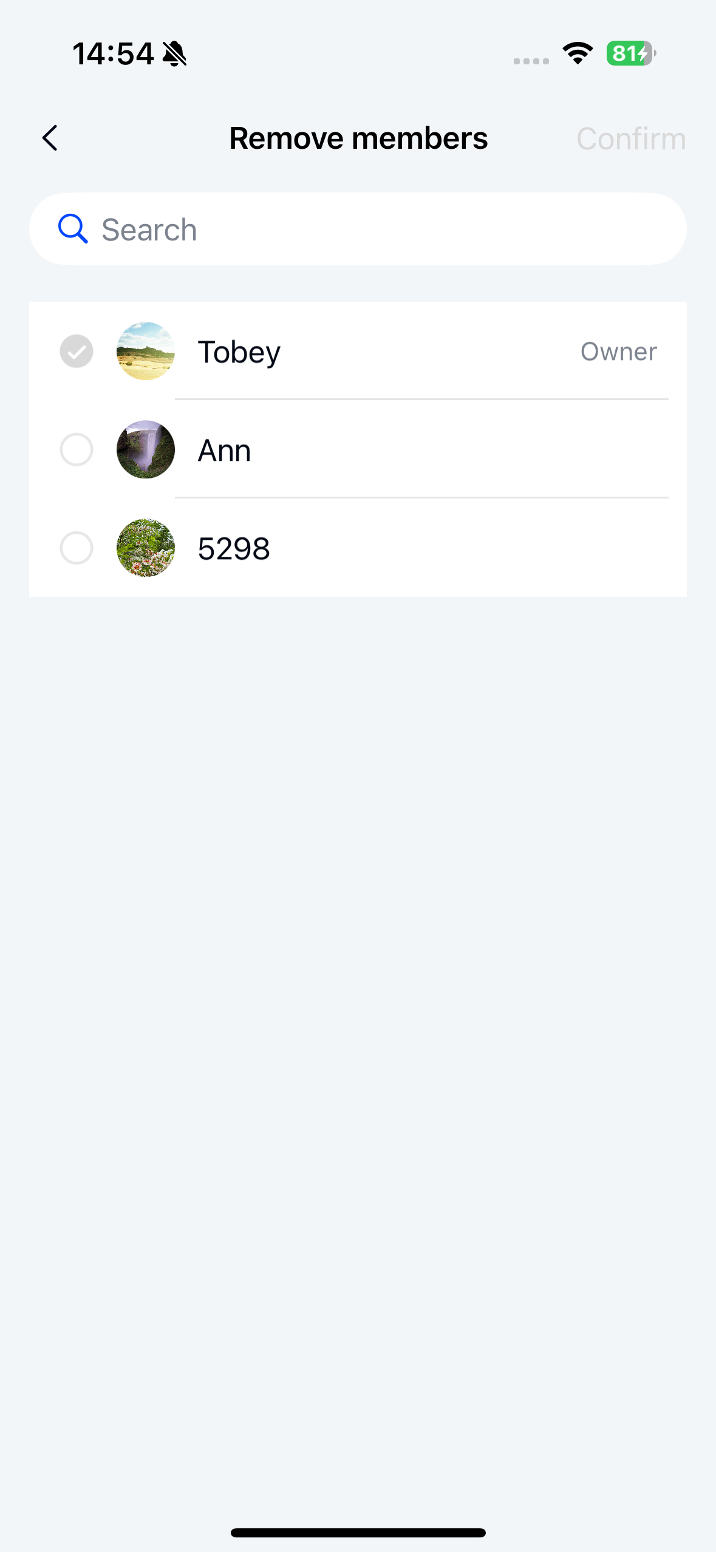Tap the back arrow icon
Screen dimensions: 716x1552
click(50, 138)
